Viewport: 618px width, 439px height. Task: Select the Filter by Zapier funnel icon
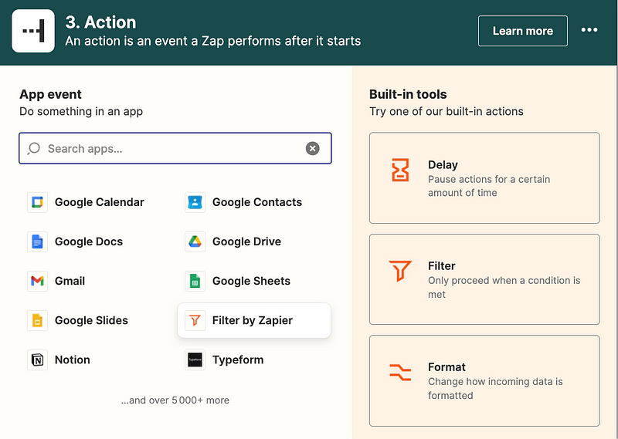(x=195, y=320)
